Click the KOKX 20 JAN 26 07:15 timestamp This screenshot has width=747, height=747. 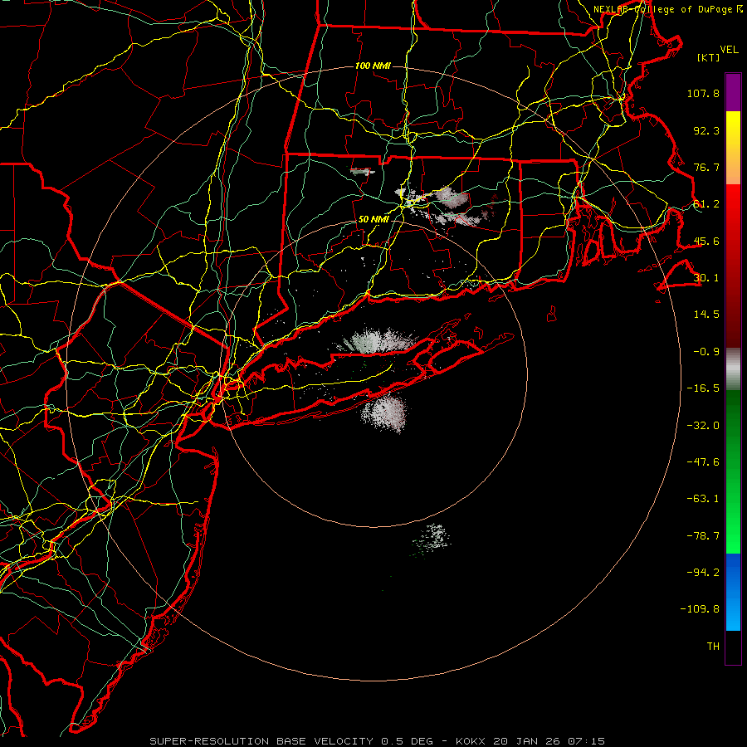coord(530,741)
